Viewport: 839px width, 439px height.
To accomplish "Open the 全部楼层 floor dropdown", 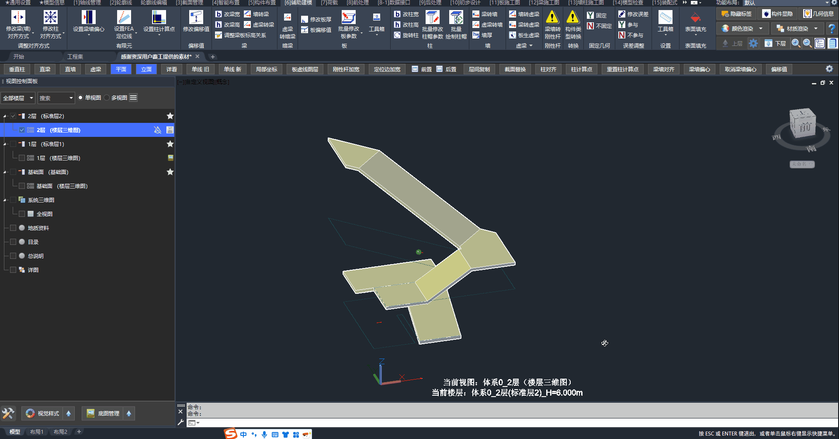I will click(18, 98).
